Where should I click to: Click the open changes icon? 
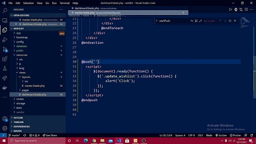[x=241, y=10]
